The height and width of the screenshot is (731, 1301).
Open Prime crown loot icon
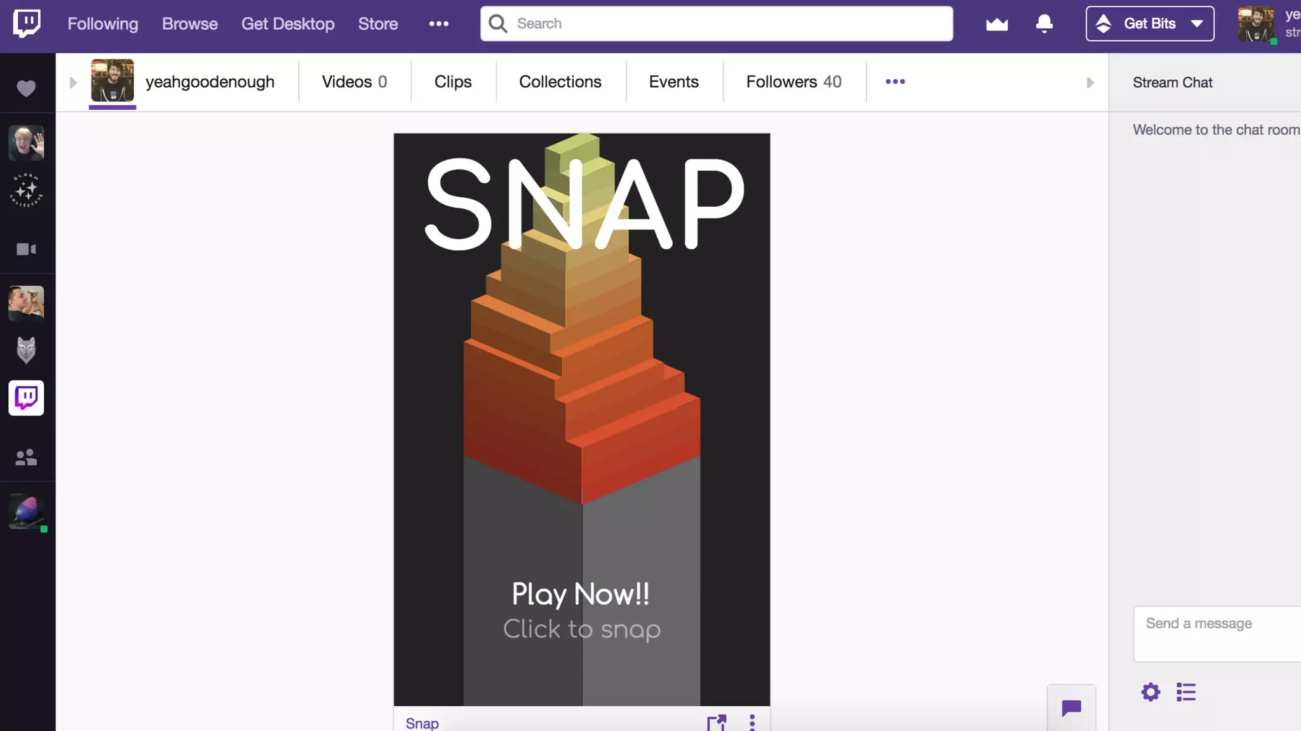click(x=997, y=24)
